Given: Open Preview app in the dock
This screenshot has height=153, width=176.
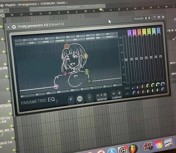Looking at the screenshot, I should pyautogui.click(x=168, y=143).
